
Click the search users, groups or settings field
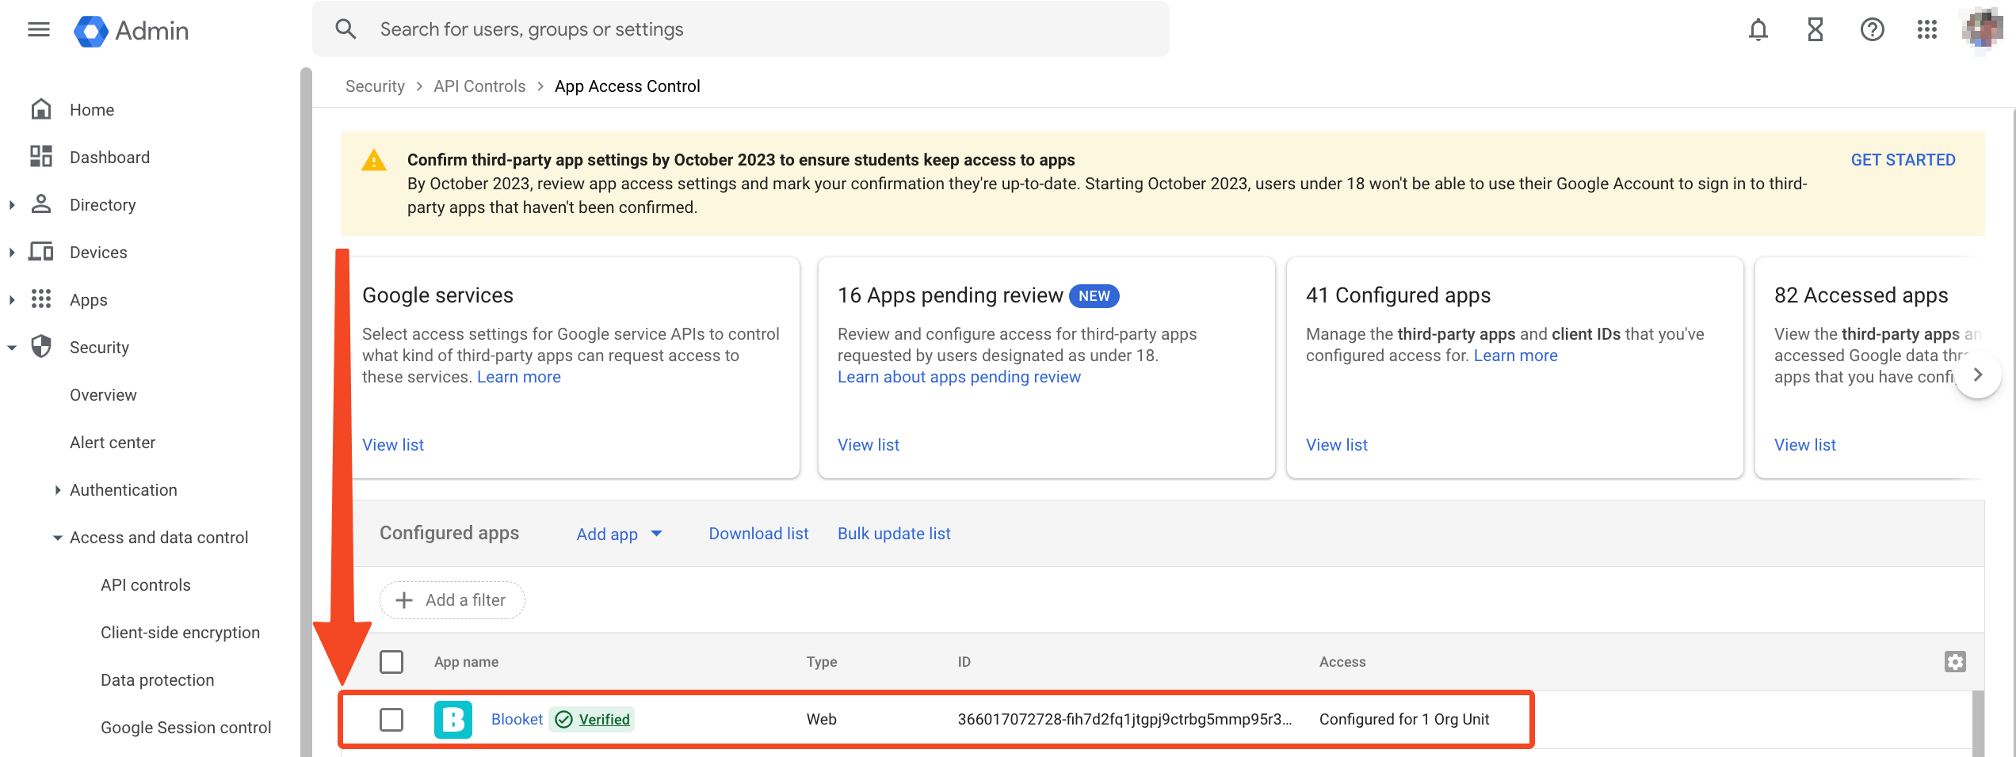(x=740, y=29)
